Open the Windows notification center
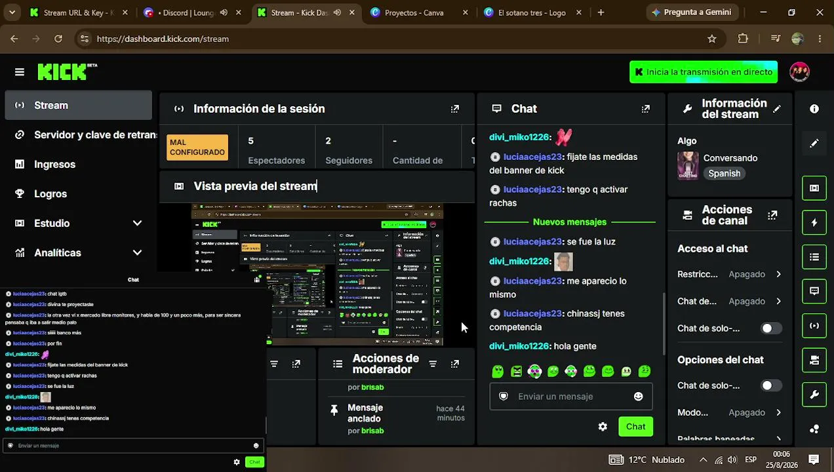 pyautogui.click(x=814, y=460)
